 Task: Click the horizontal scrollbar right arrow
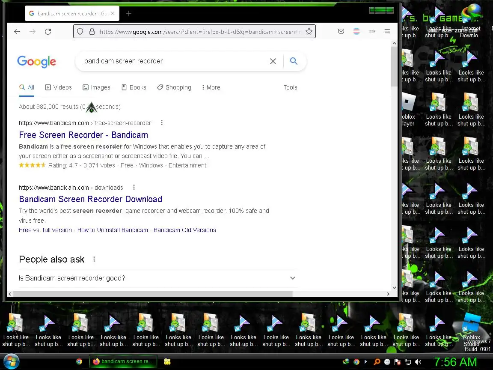(388, 294)
